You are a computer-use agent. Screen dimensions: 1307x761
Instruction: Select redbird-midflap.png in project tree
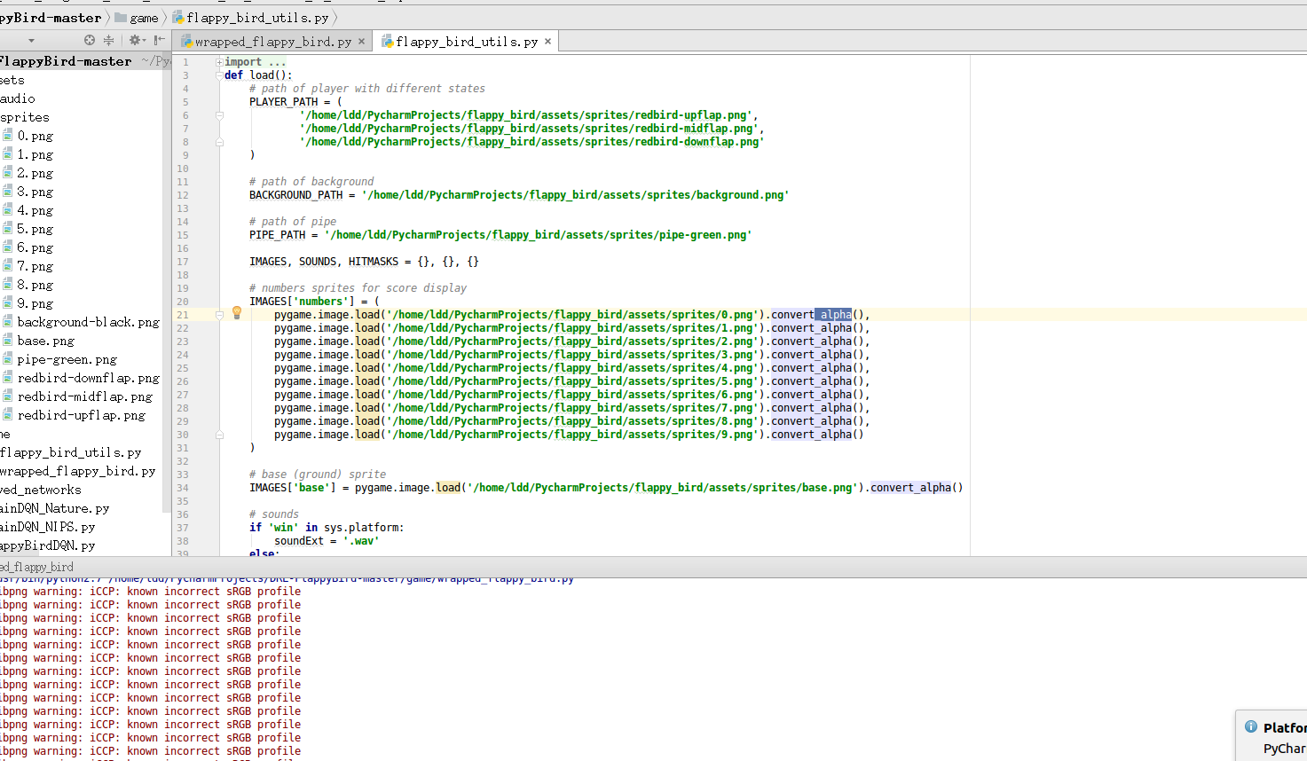click(84, 396)
